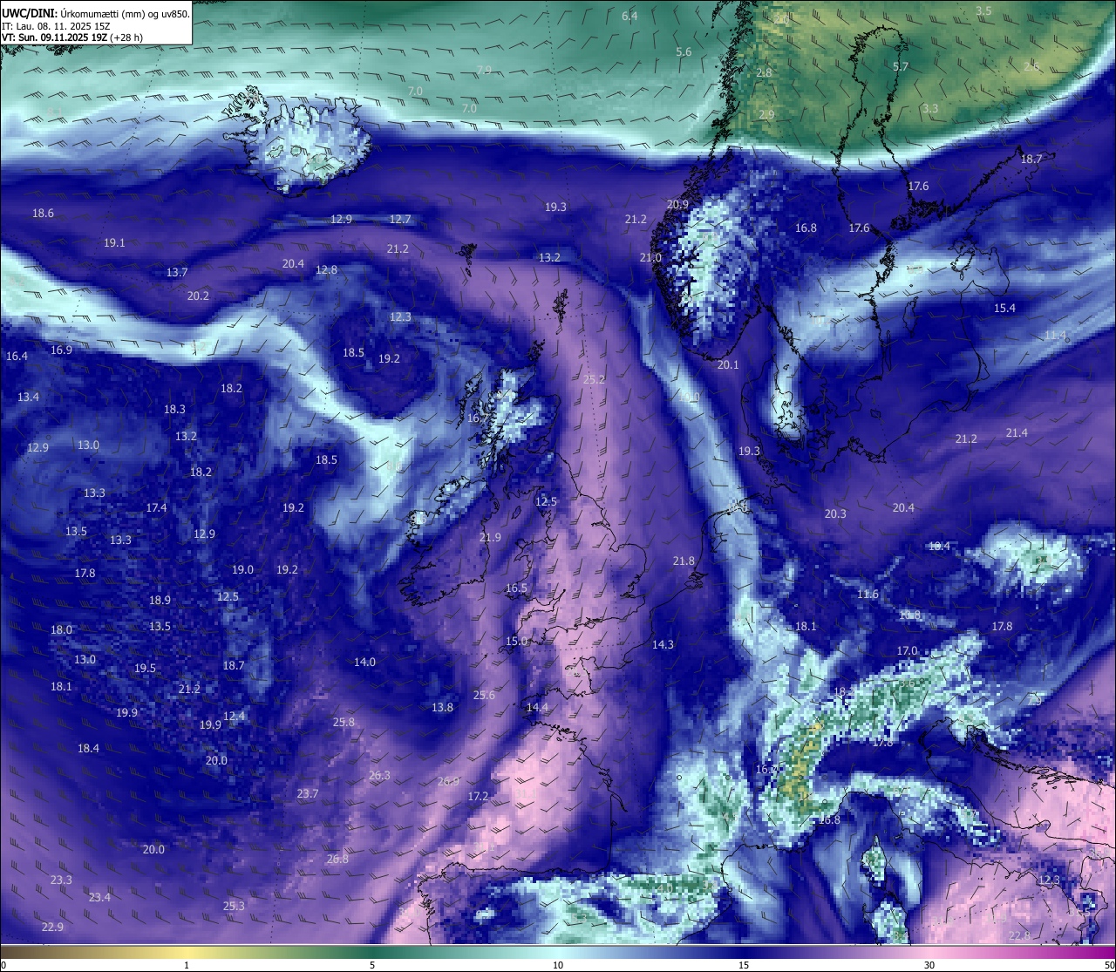Click the map value "20.3"
The width and height of the screenshot is (1116, 972).
pyautogui.click(x=835, y=513)
